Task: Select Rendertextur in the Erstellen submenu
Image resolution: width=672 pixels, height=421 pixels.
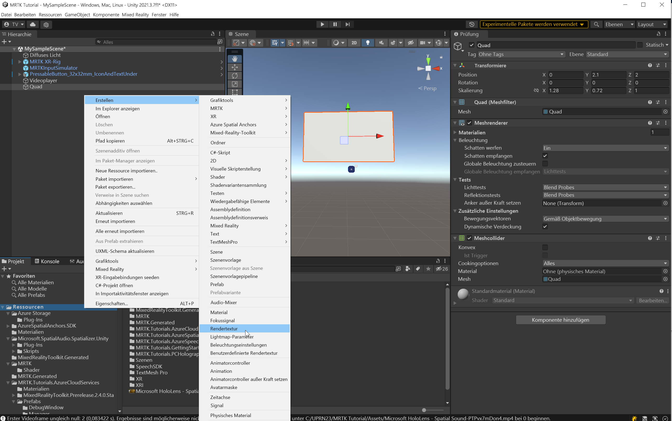Action: click(224, 329)
